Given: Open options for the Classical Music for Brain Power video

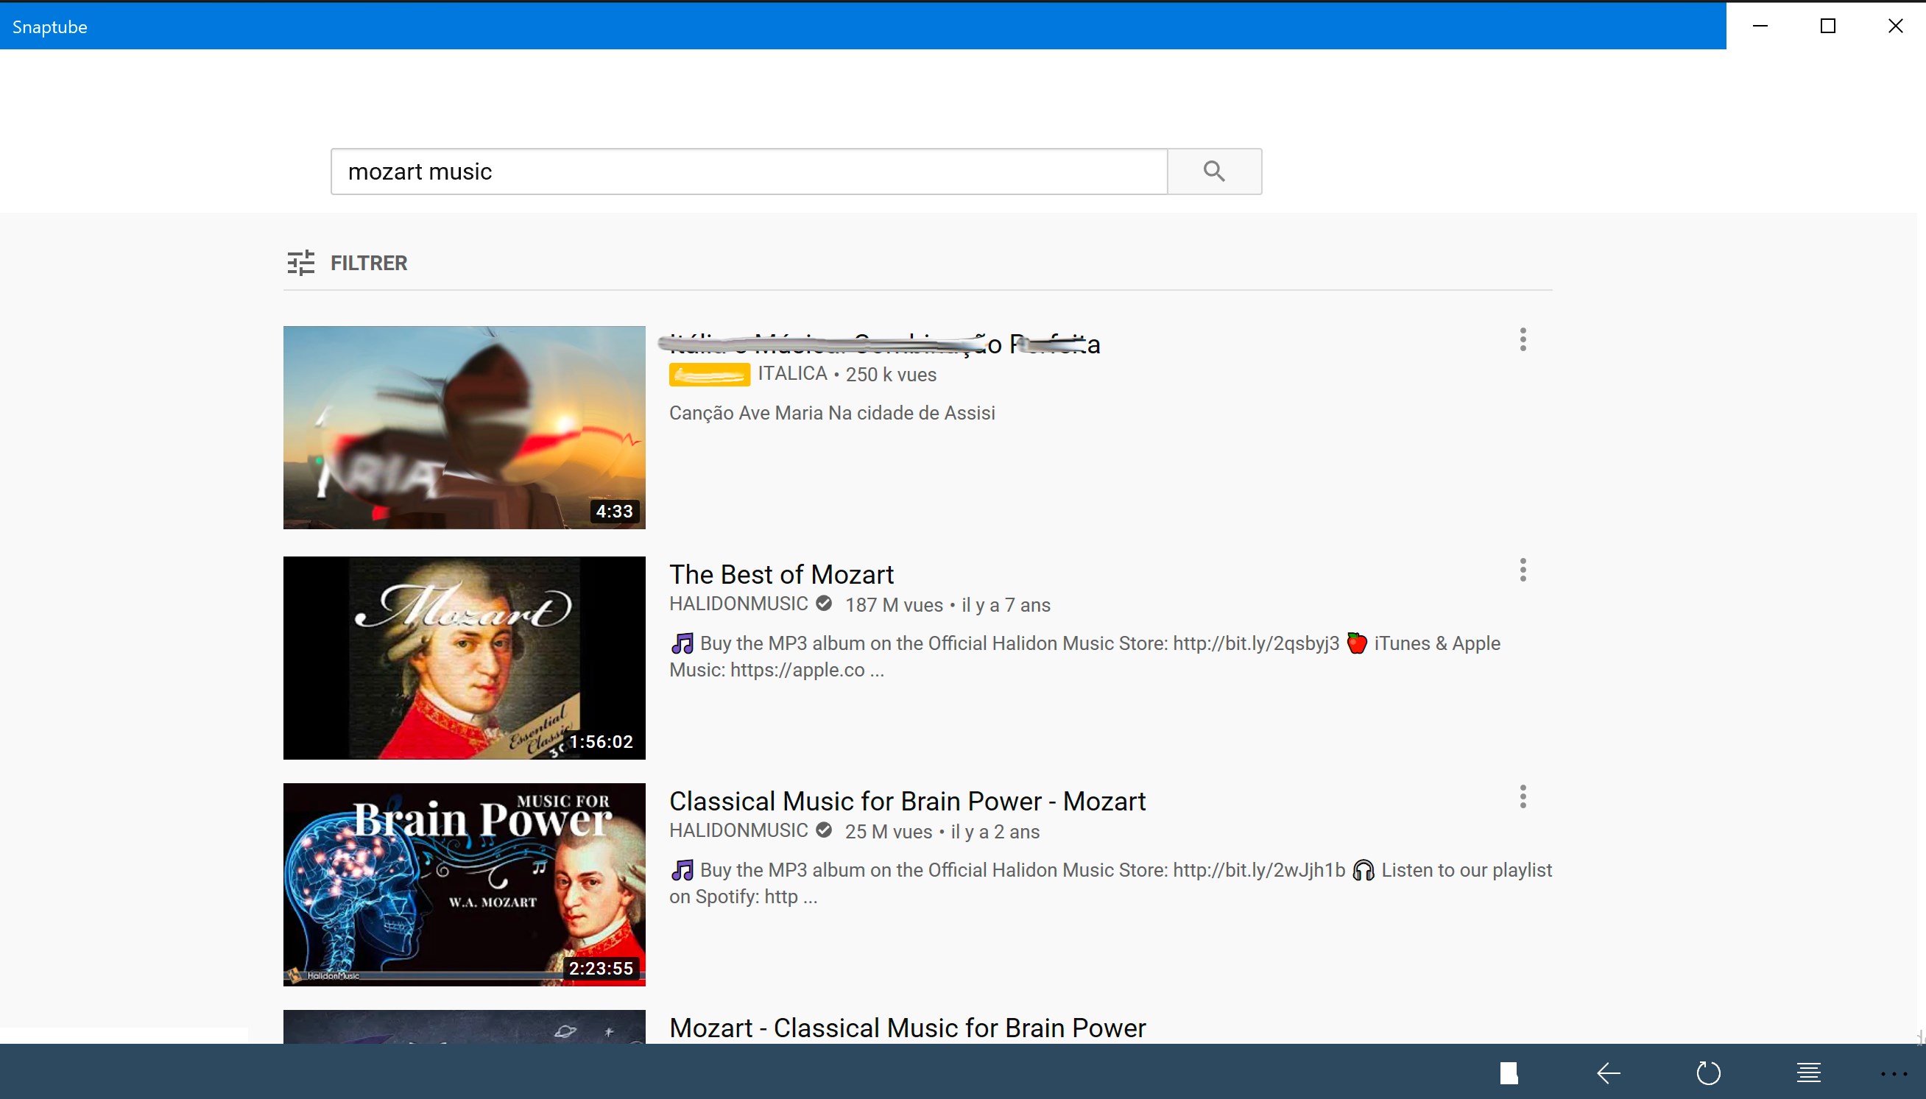Looking at the screenshot, I should click(x=1523, y=797).
